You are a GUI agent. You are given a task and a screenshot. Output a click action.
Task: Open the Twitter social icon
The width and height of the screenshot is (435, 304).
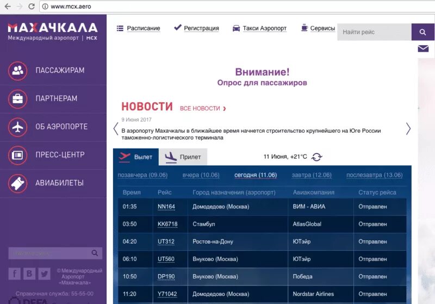click(x=44, y=274)
